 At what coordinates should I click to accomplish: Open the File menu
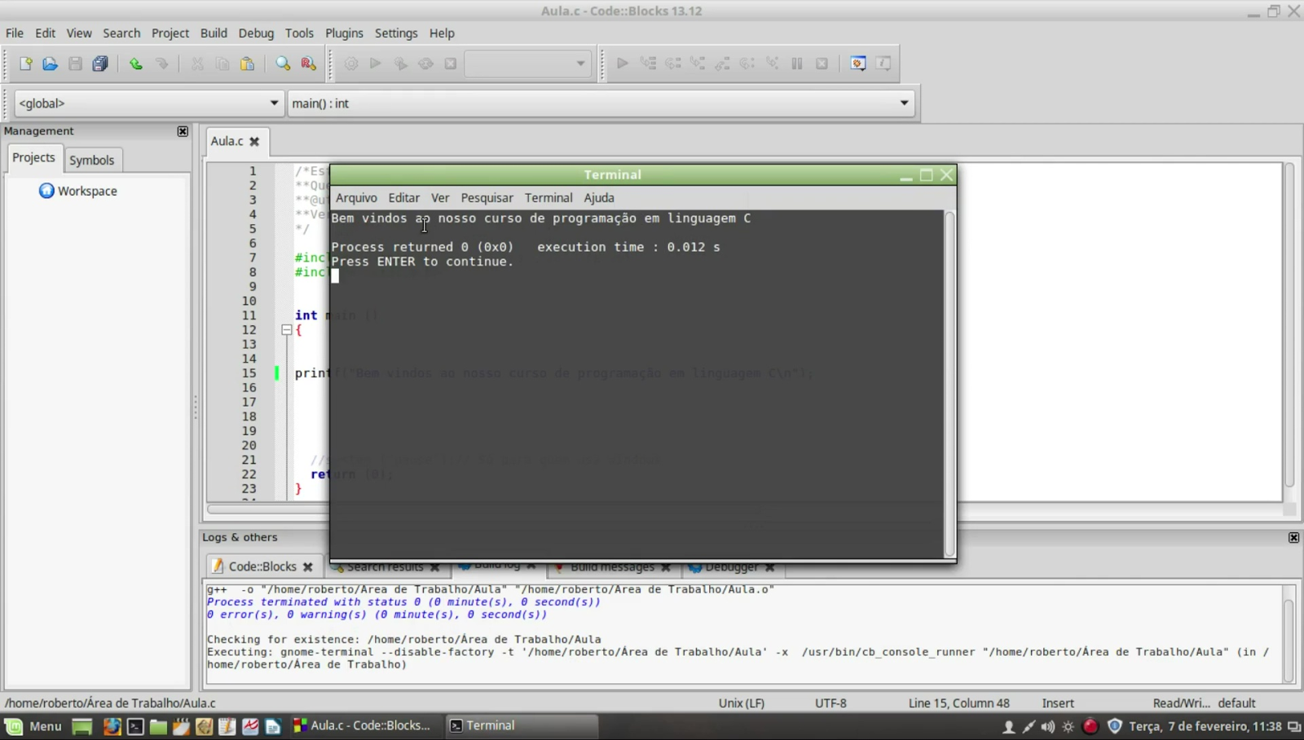point(15,33)
